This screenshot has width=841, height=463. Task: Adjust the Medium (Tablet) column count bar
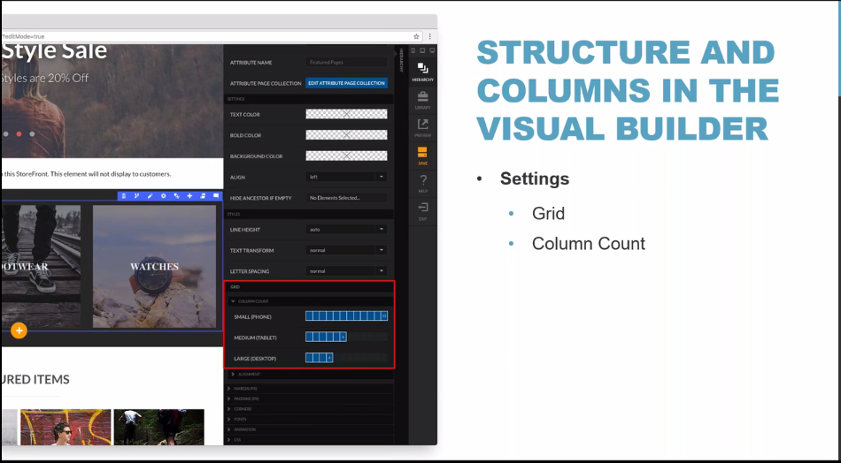click(346, 338)
